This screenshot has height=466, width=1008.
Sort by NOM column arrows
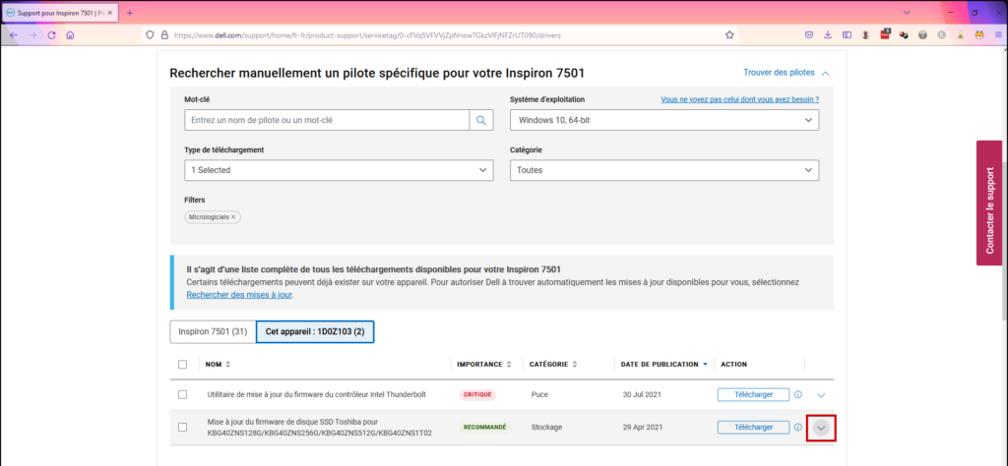click(x=227, y=365)
